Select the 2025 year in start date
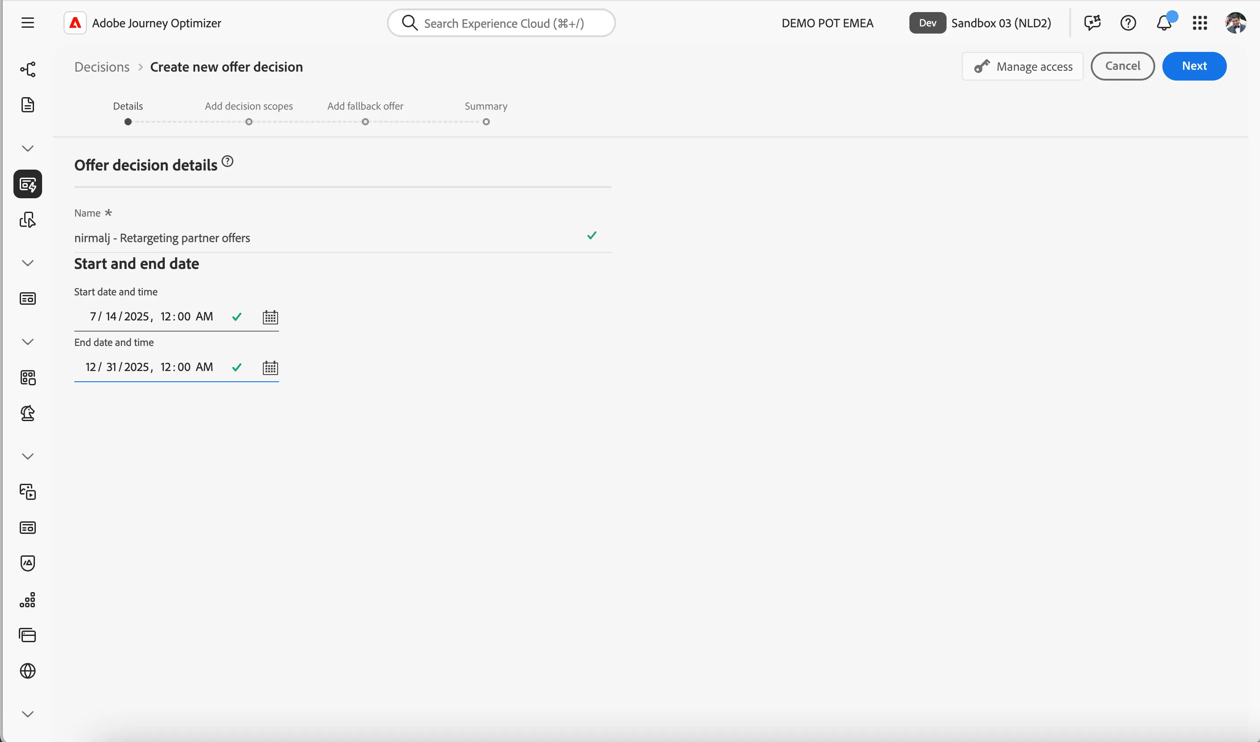Image resolution: width=1260 pixels, height=742 pixels. tap(137, 316)
